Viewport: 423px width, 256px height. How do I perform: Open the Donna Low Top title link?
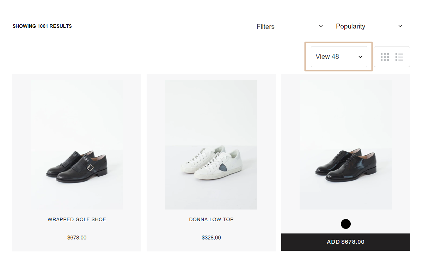211,219
